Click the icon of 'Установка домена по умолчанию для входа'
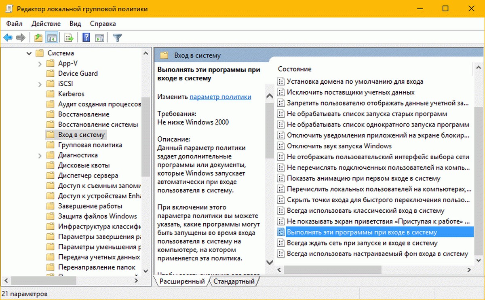 pyautogui.click(x=281, y=81)
